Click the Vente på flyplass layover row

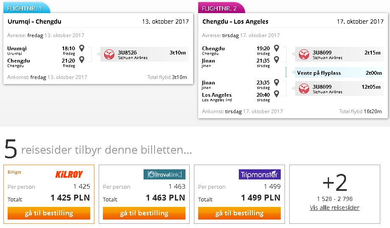339,73
